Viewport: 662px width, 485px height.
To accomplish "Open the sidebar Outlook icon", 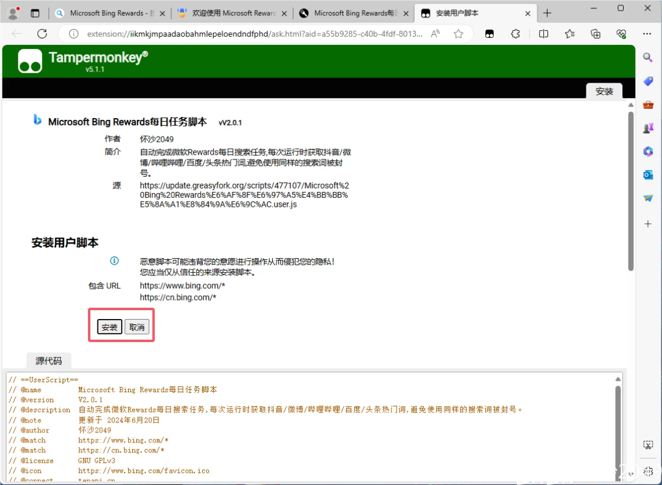I will click(648, 174).
